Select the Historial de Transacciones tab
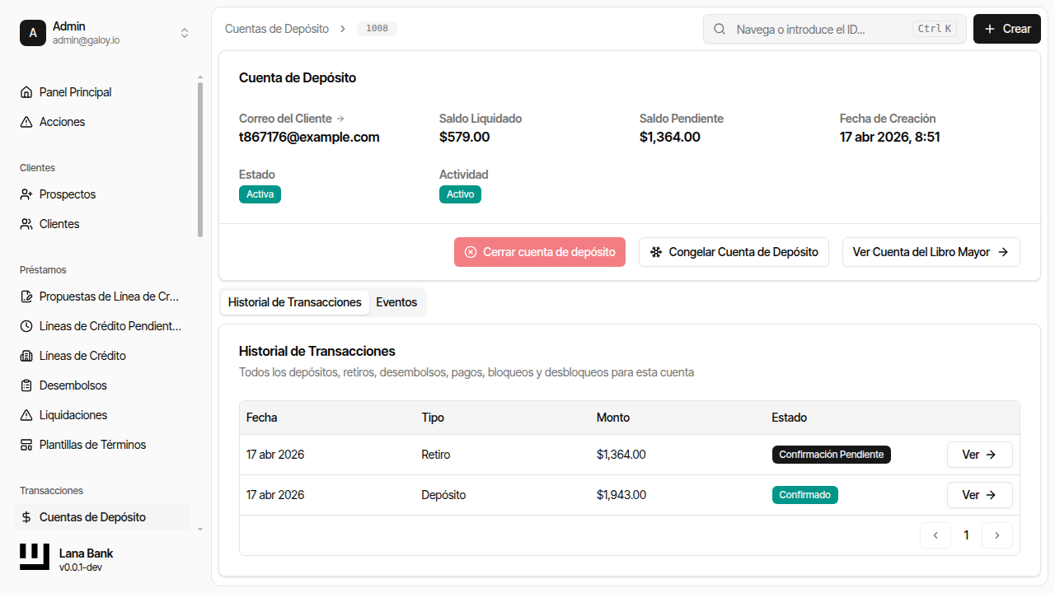 pyautogui.click(x=295, y=302)
